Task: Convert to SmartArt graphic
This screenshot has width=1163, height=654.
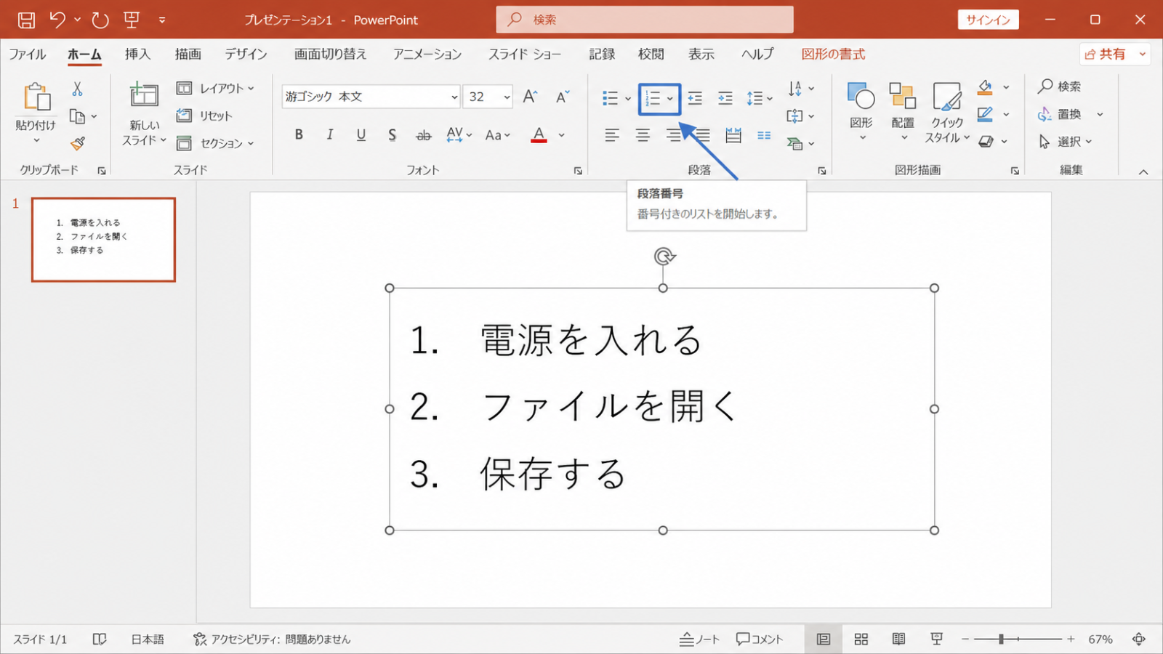Action: click(x=800, y=144)
